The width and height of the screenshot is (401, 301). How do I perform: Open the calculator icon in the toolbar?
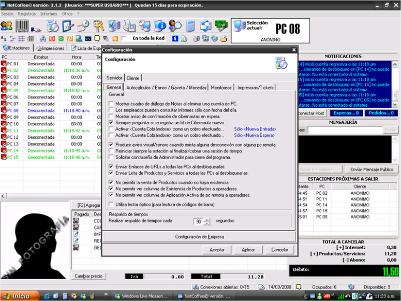click(190, 26)
